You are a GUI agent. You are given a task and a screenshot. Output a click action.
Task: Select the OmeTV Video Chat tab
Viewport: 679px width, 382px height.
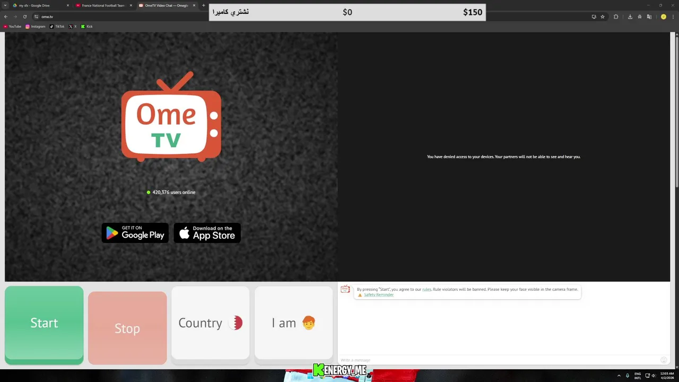tap(167, 5)
